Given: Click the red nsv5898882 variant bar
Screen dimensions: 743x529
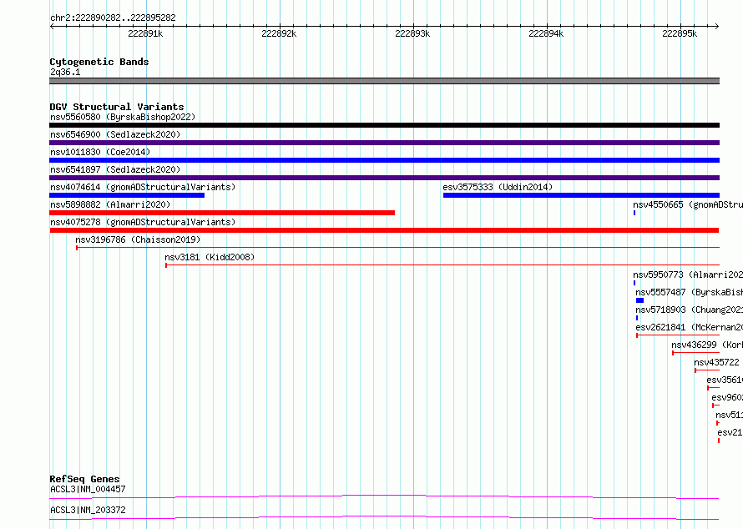Looking at the screenshot, I should 222,213.
